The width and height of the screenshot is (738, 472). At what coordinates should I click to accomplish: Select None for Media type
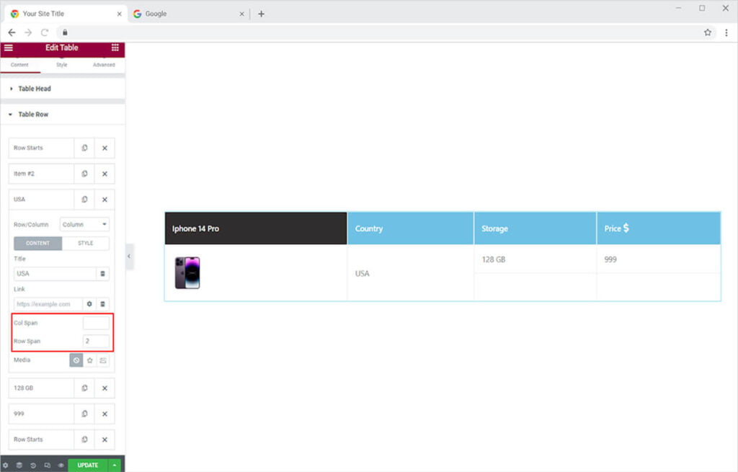pos(76,360)
